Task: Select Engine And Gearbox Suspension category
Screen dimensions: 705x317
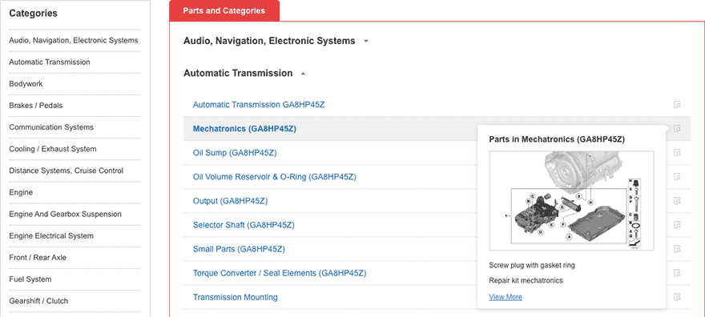Action: 65,215
